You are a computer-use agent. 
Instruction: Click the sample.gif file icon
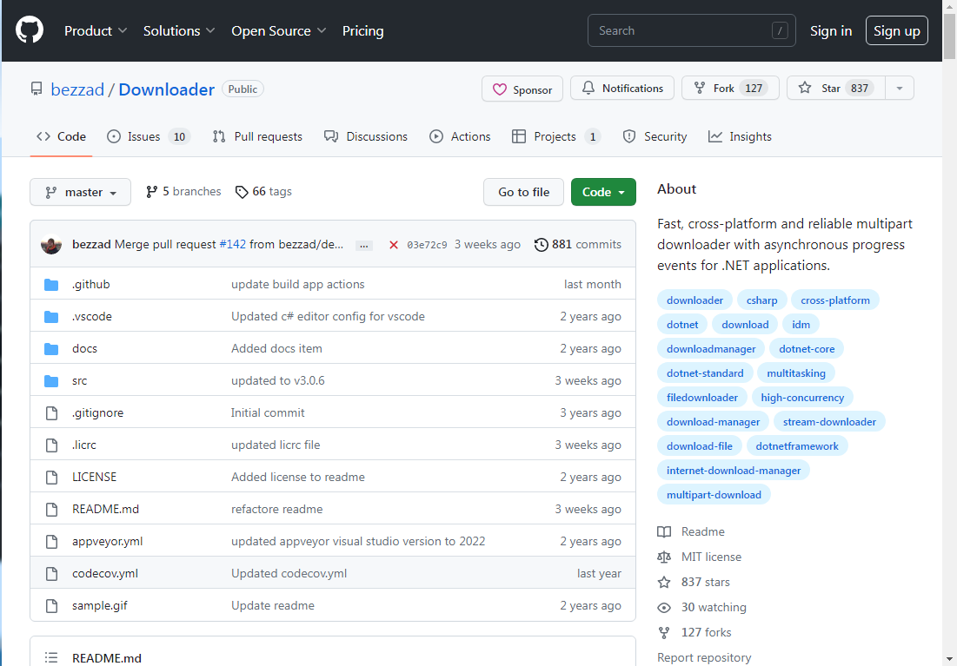point(52,605)
